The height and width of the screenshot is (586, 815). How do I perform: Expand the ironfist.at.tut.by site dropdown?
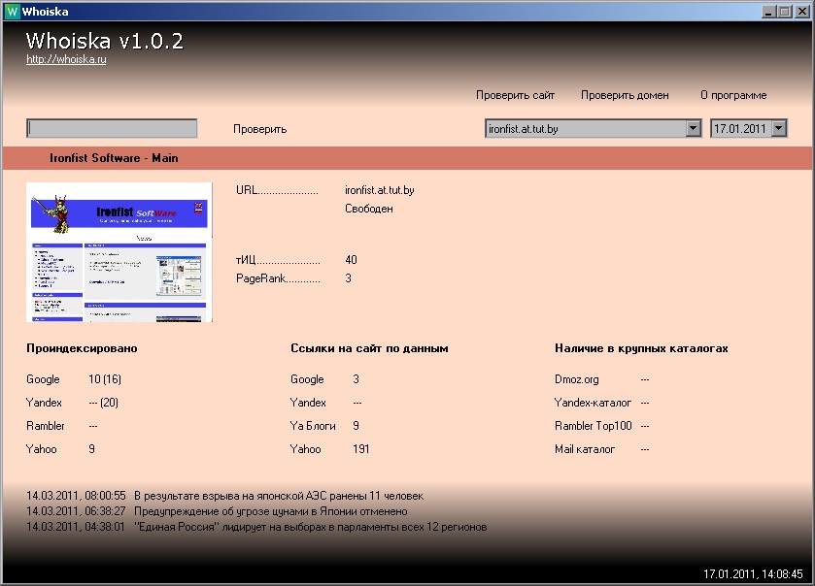coord(693,128)
